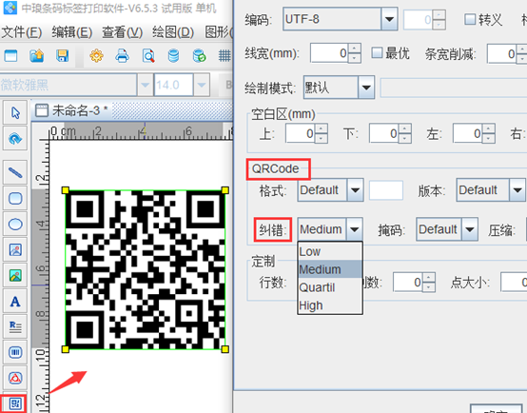Toggle the grid icon in the toolbar
The height and width of the screenshot is (413, 527).
[x=224, y=55]
